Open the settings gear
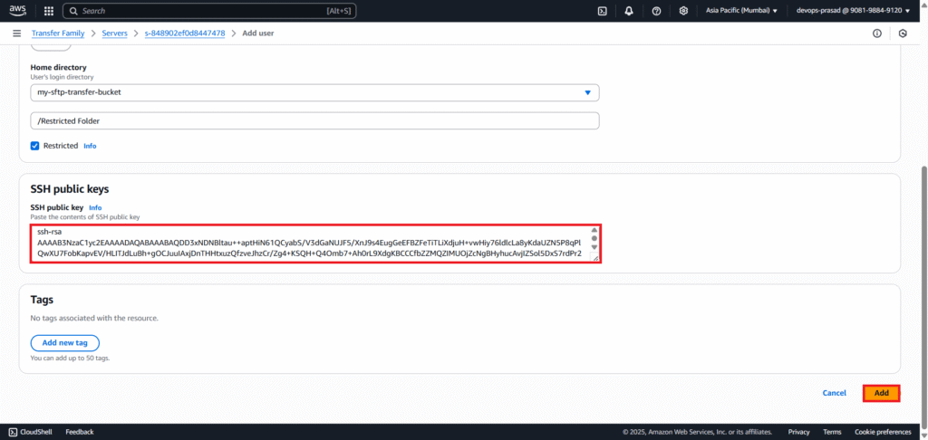Image resolution: width=928 pixels, height=440 pixels. (x=683, y=11)
